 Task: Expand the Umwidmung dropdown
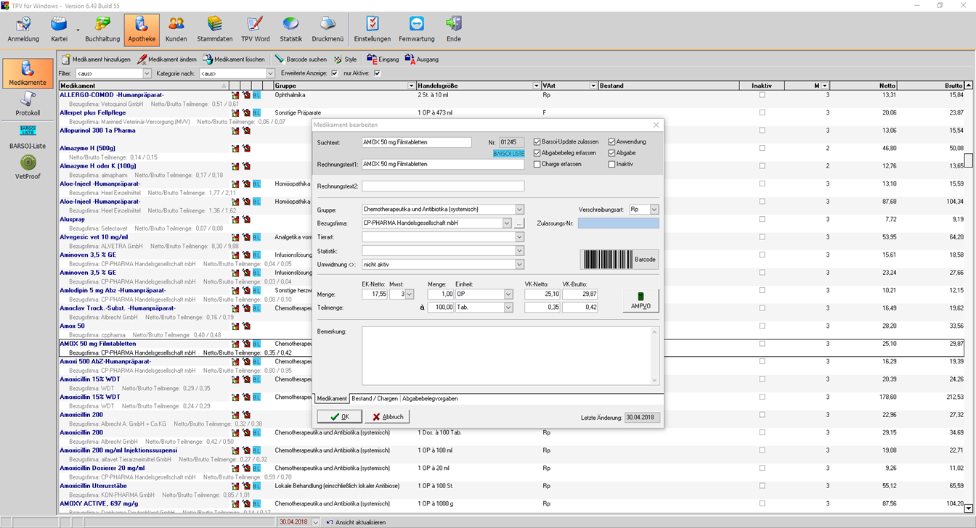point(519,265)
